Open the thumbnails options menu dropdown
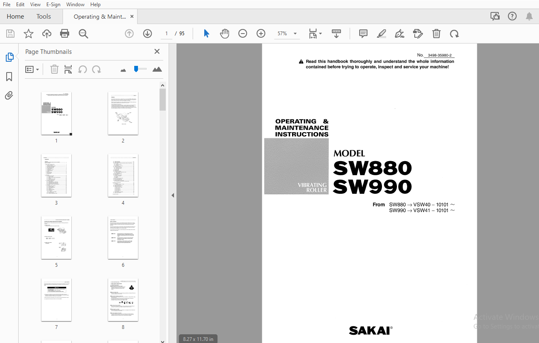This screenshot has width=539, height=343. (x=32, y=69)
